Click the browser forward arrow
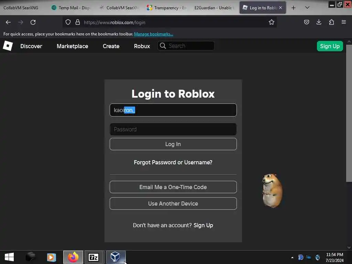Viewport: 352px width, 264px height. tap(21, 22)
